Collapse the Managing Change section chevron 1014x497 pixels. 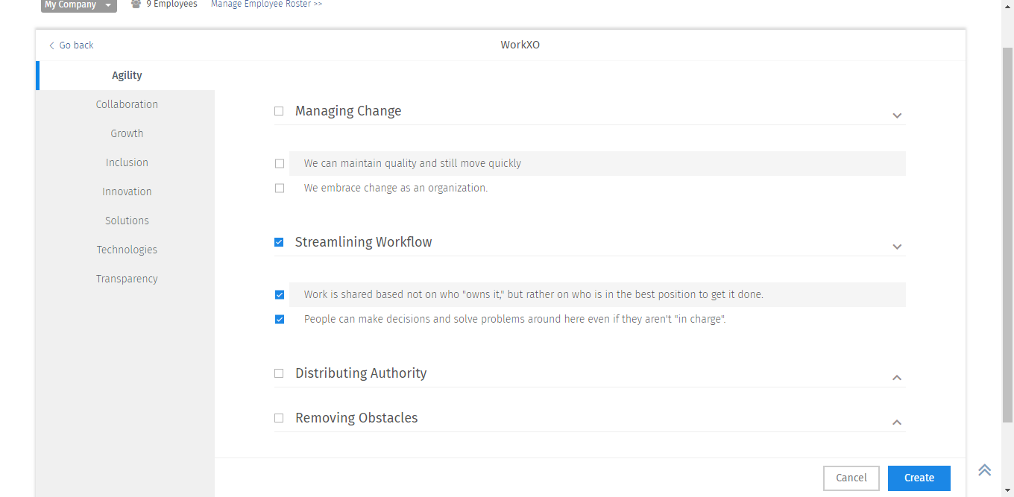[x=897, y=115]
